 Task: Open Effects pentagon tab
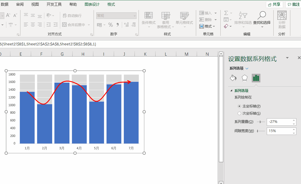pos(245,78)
